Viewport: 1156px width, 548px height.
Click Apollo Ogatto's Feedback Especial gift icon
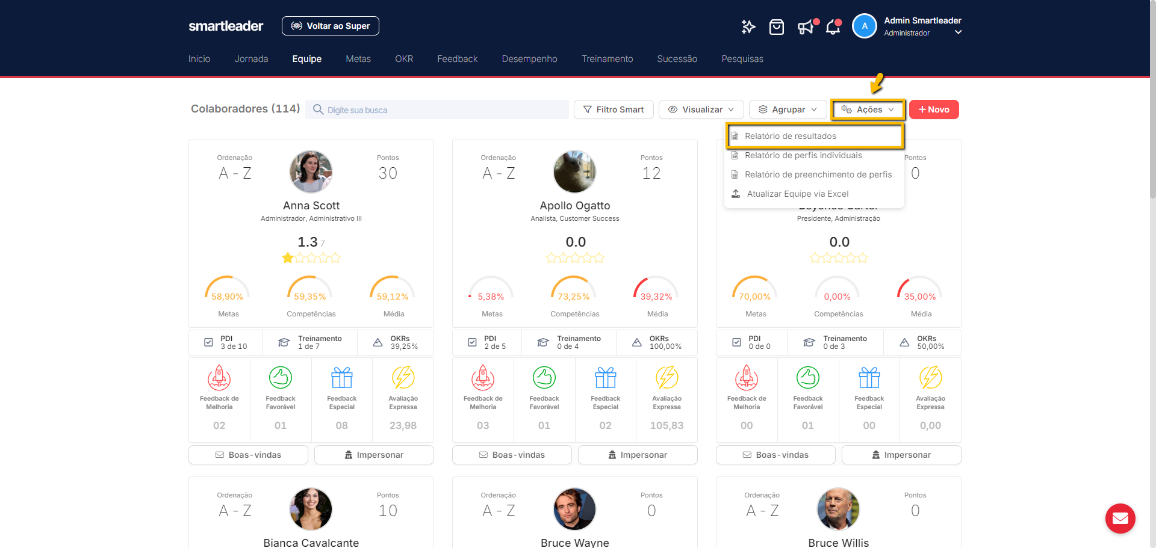click(606, 378)
